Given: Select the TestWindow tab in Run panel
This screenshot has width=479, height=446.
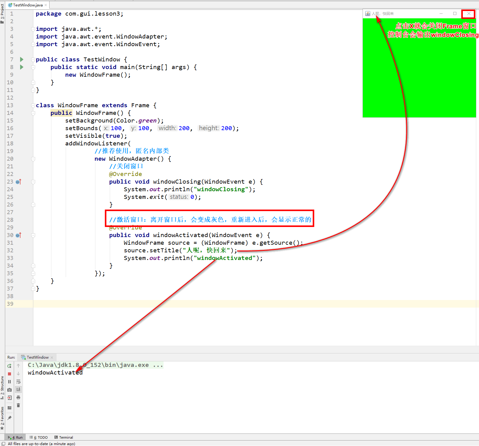Looking at the screenshot, I should [x=38, y=357].
